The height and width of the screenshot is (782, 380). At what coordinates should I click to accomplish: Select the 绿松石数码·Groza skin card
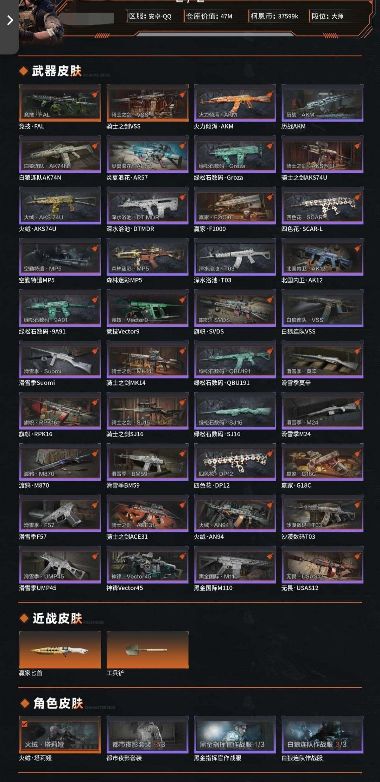tap(235, 154)
